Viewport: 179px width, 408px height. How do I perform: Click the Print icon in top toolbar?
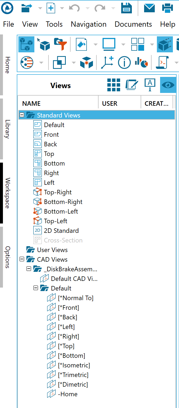tap(168, 8)
